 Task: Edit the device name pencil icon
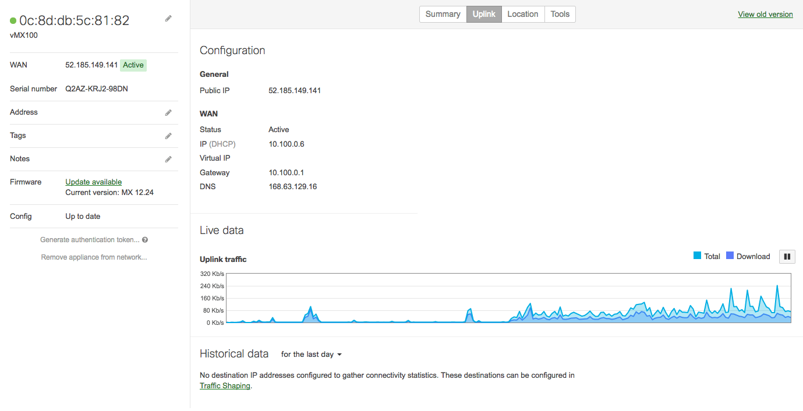168,19
